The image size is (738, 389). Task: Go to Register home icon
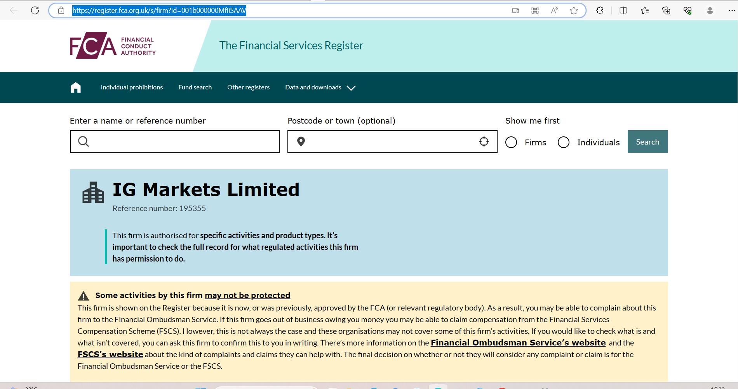click(x=76, y=87)
